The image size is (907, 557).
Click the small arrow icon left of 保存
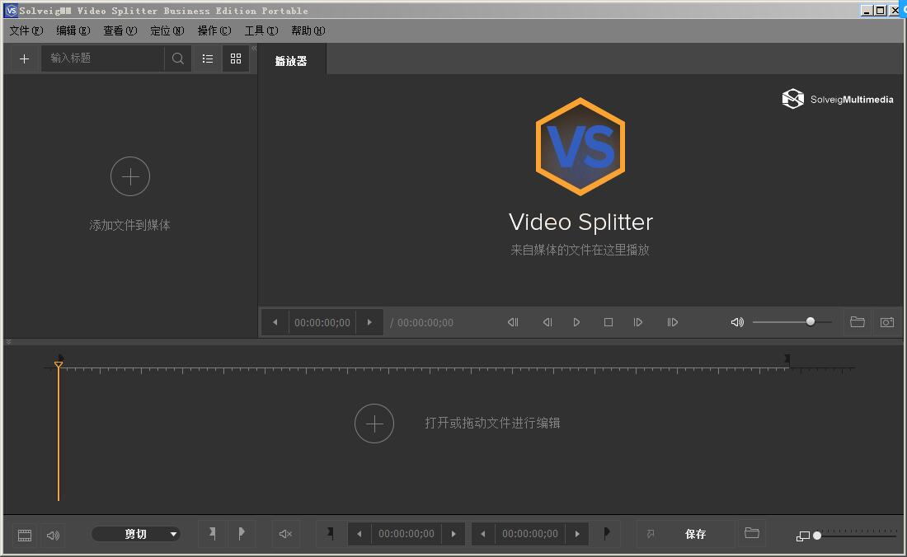[x=651, y=534]
